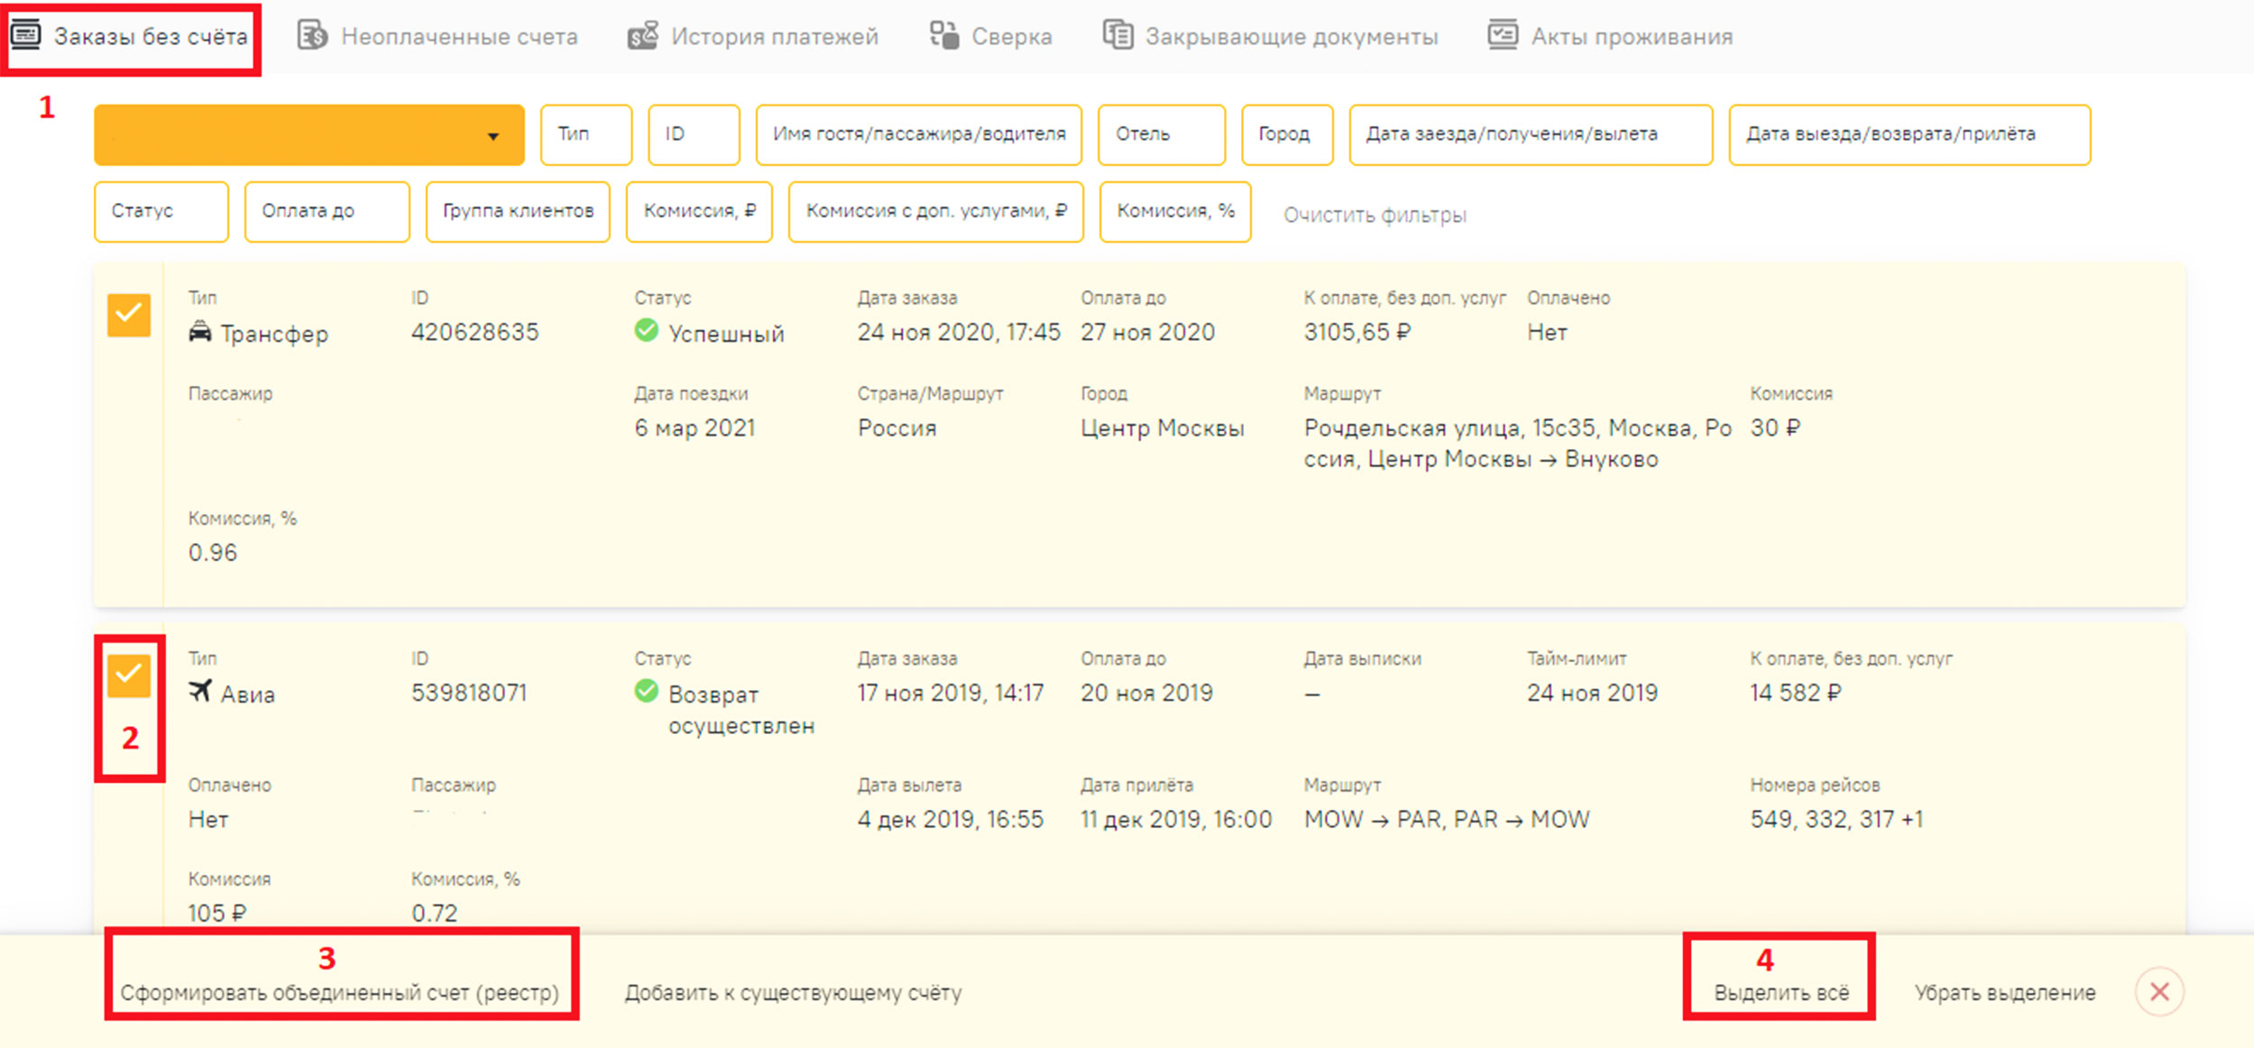Click the car icon of Трансфер order

[x=200, y=332]
